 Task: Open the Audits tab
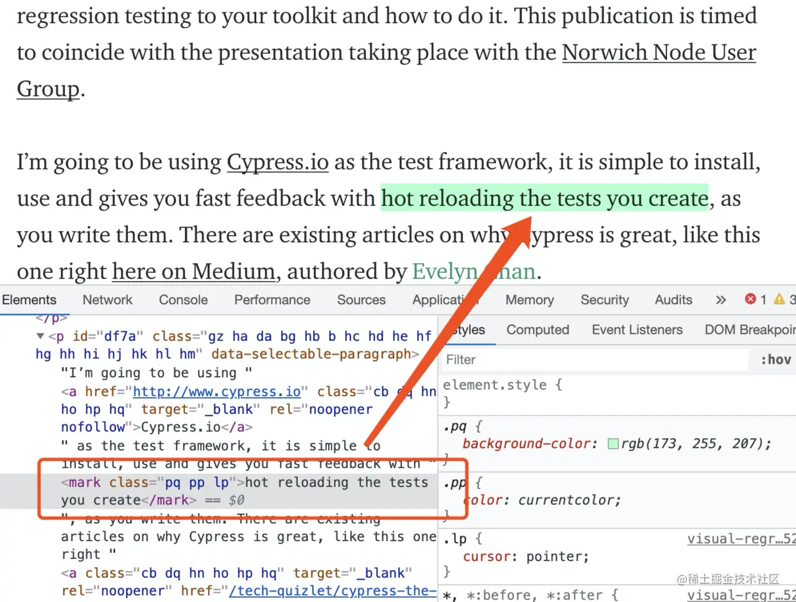(673, 300)
